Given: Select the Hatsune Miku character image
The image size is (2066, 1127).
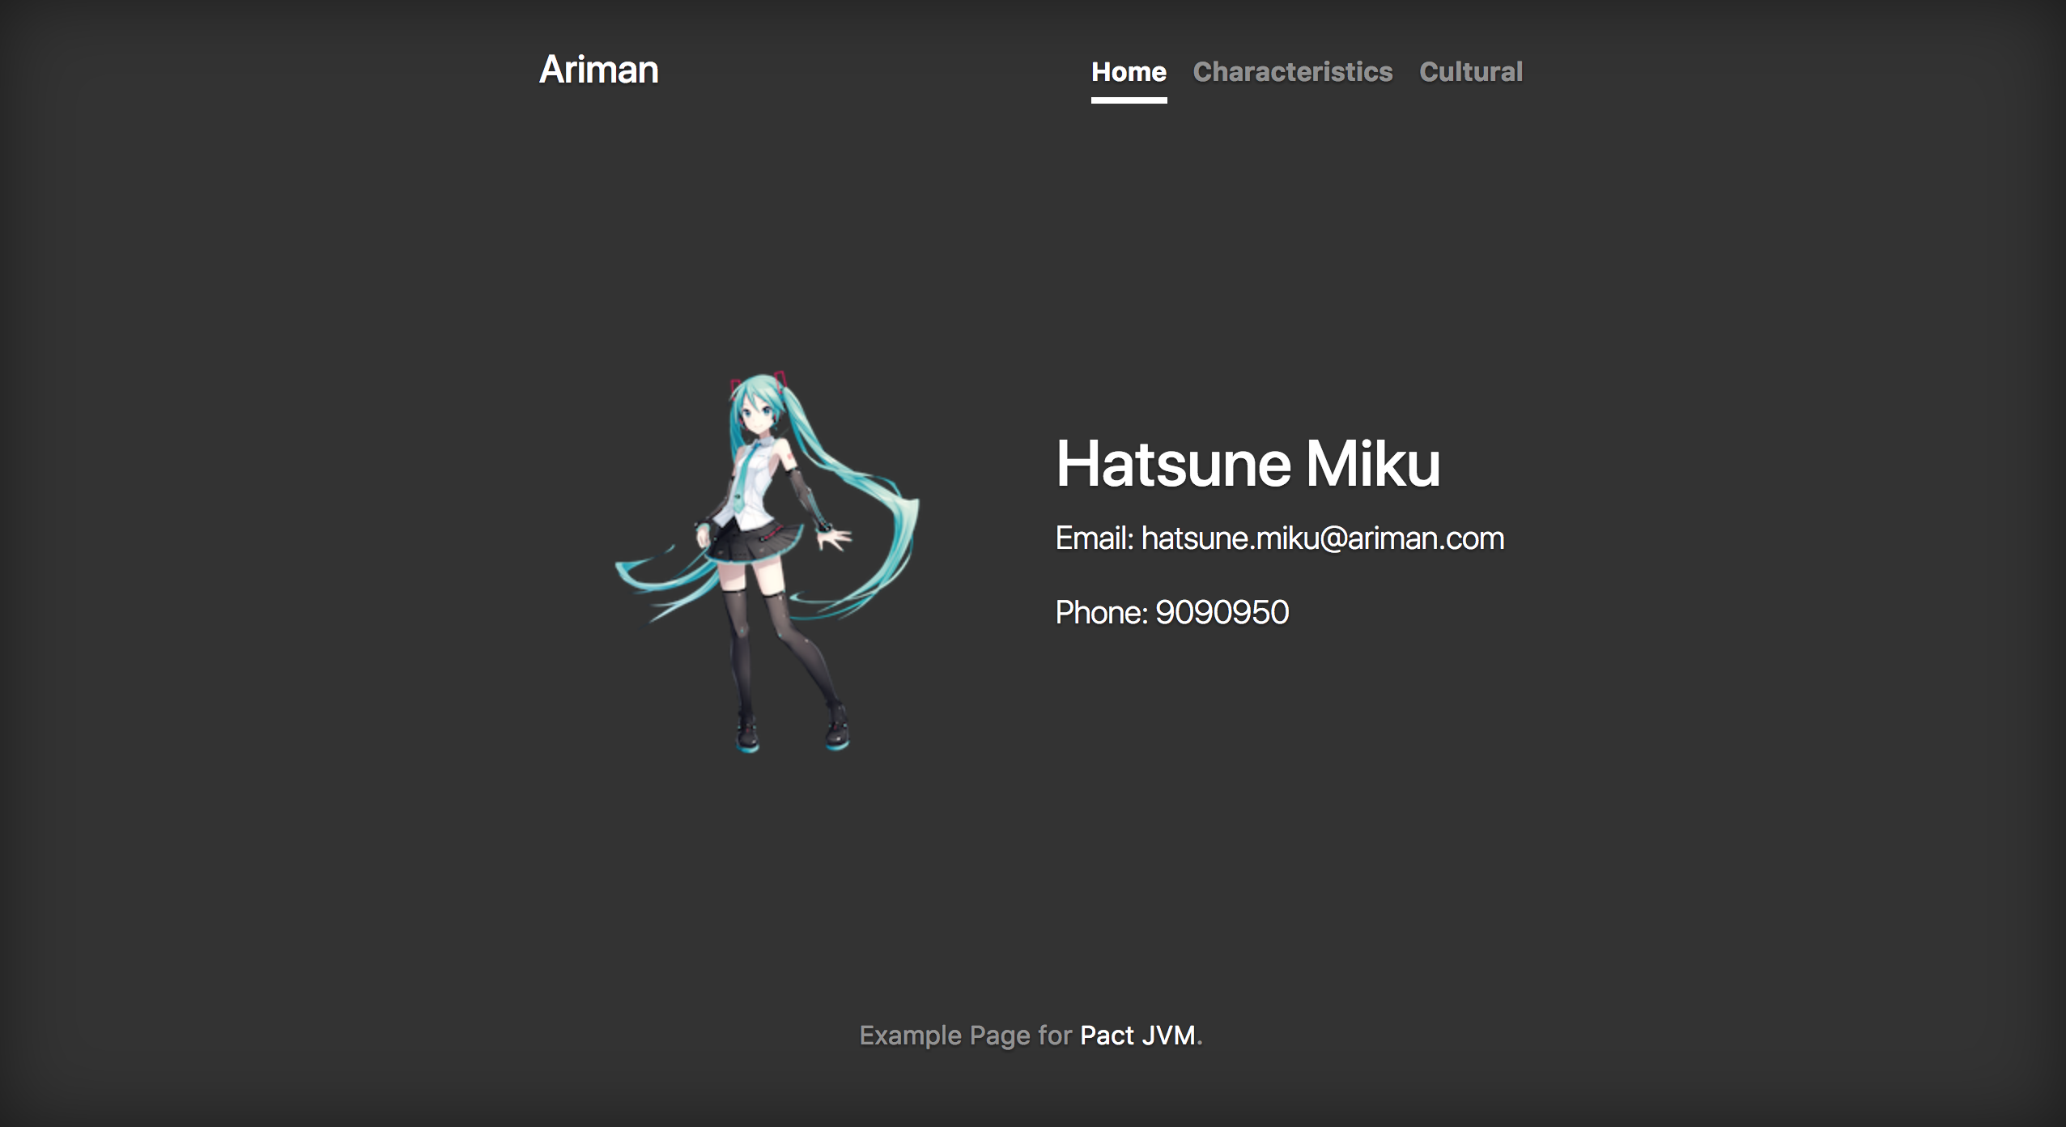Looking at the screenshot, I should pyautogui.click(x=767, y=563).
